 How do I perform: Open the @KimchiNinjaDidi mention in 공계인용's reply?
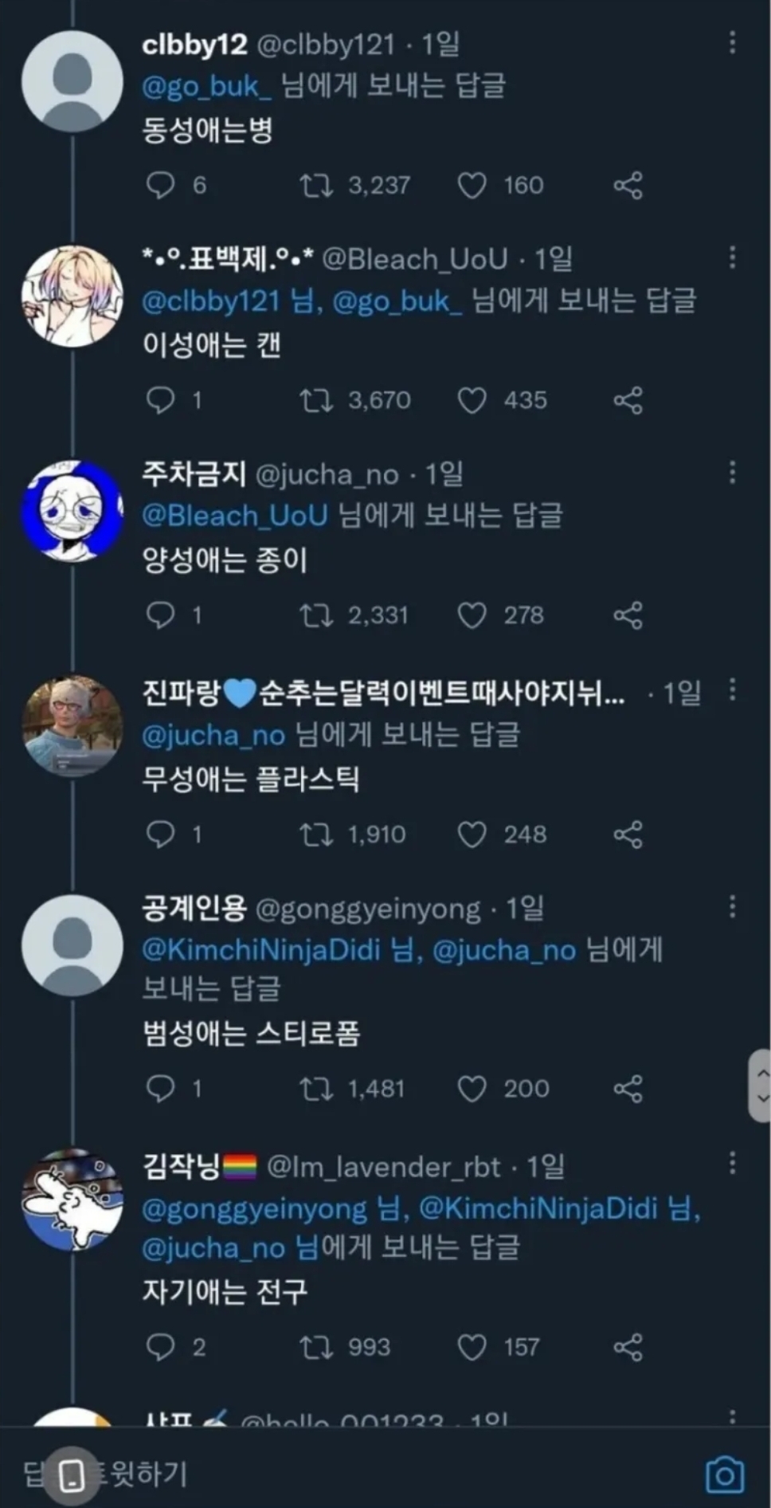(261, 950)
